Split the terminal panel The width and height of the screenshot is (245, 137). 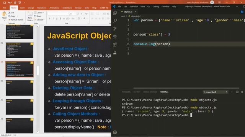tap(237, 92)
